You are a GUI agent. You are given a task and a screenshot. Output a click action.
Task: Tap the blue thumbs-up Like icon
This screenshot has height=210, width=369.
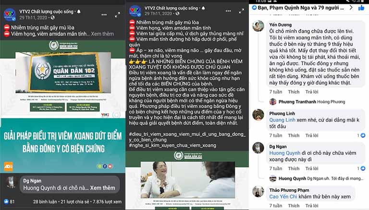click(361, 8)
